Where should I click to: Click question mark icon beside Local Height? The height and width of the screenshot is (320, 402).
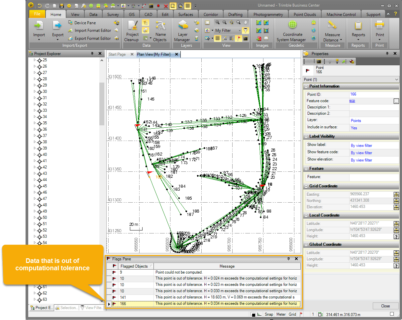pos(396,236)
